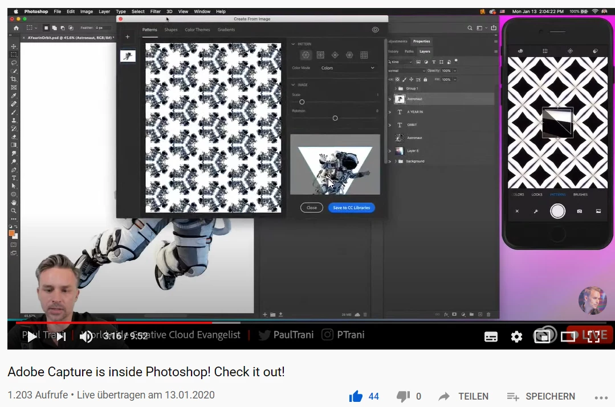Select the Lasso tool
615x407 pixels.
(14, 63)
